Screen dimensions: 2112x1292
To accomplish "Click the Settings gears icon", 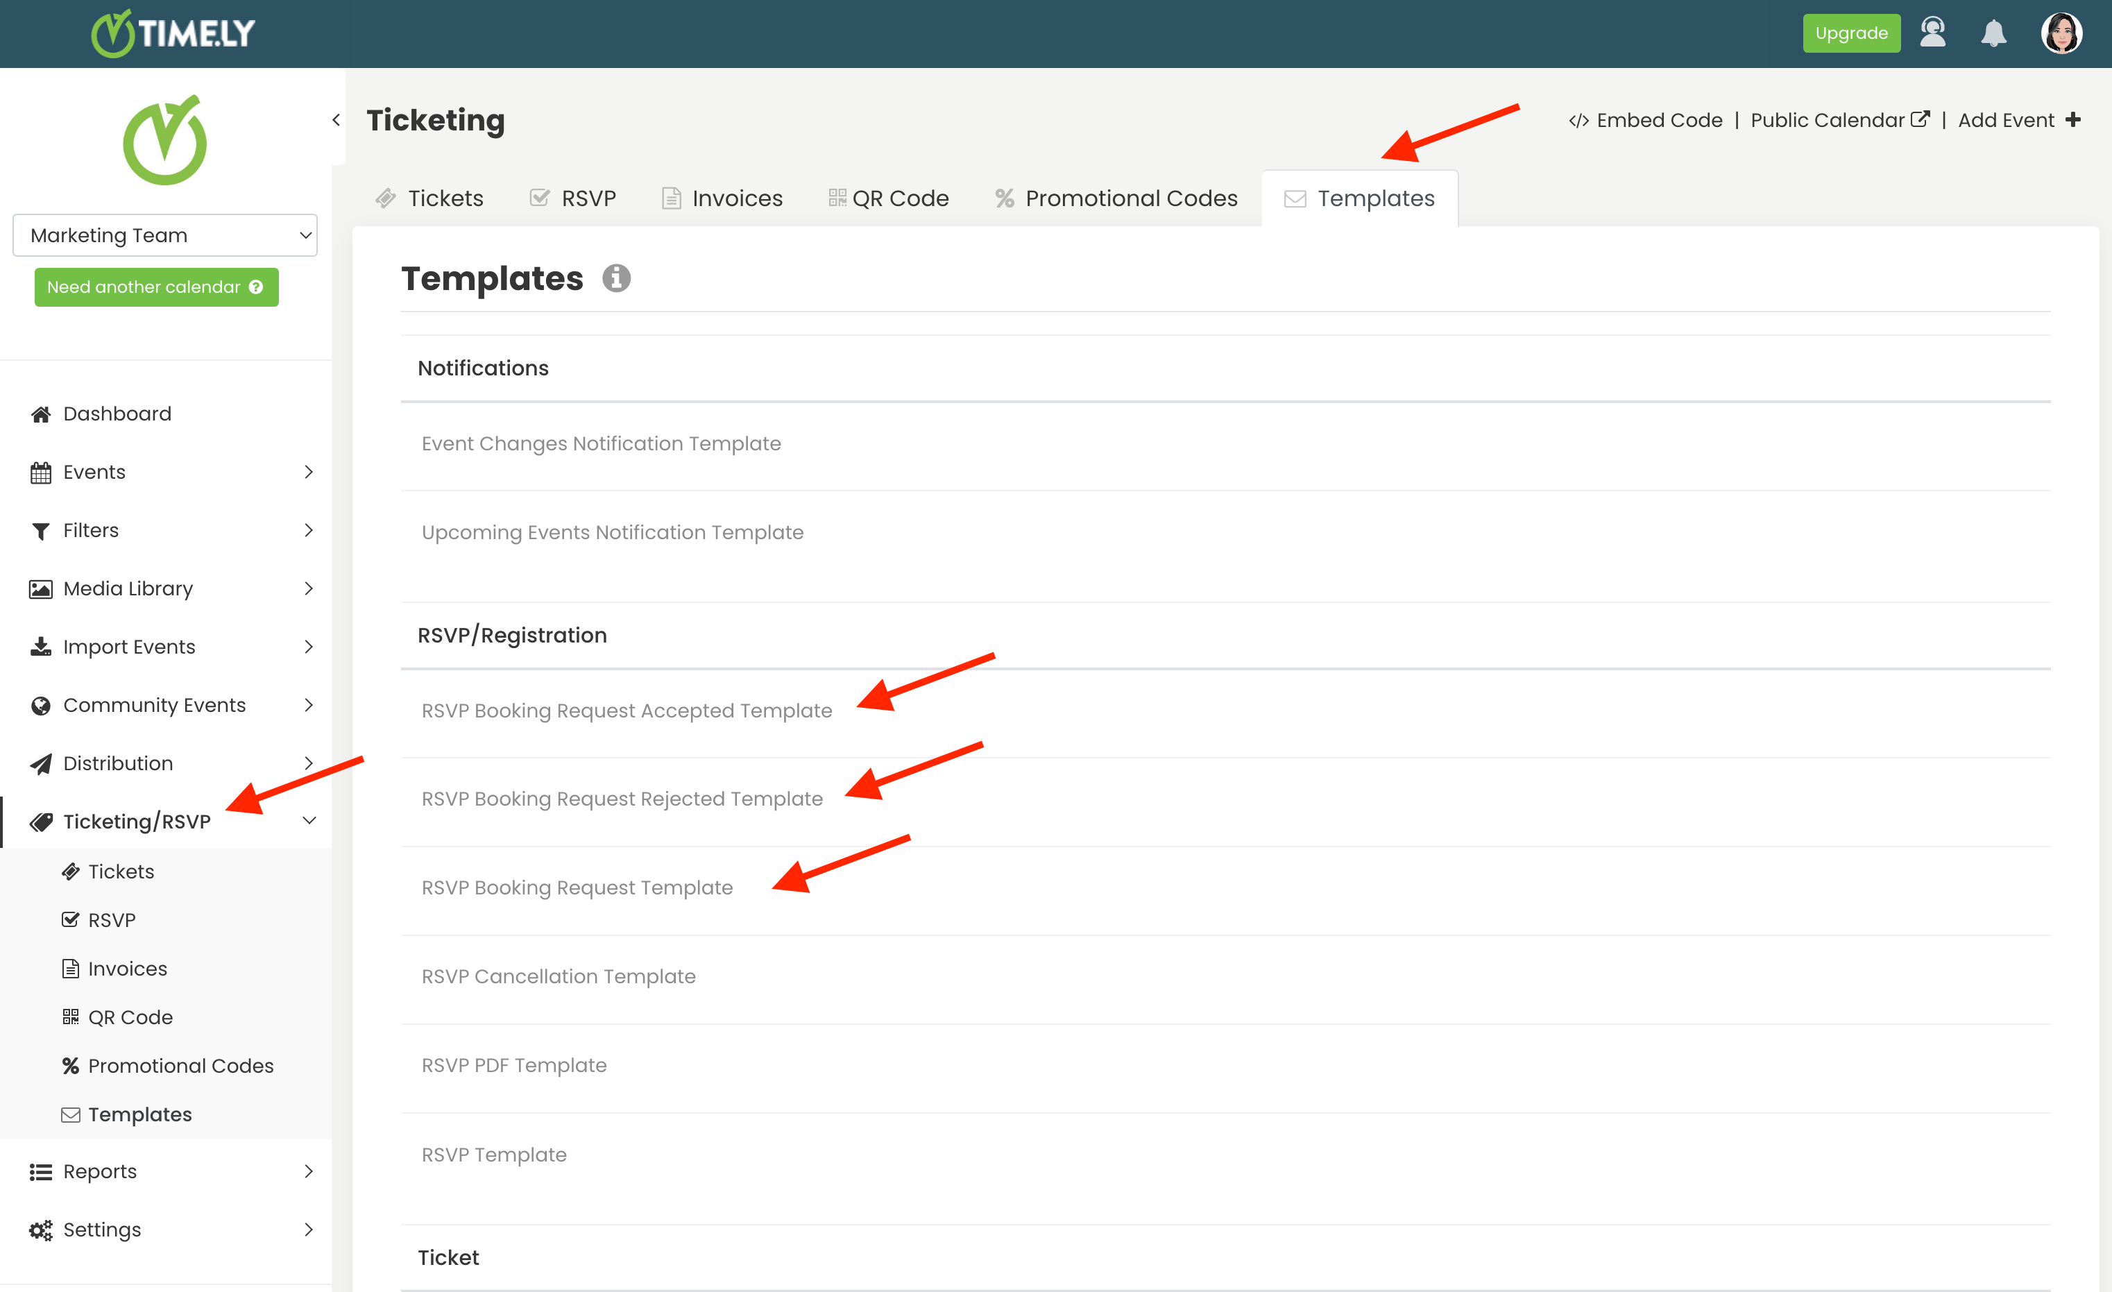I will [40, 1230].
